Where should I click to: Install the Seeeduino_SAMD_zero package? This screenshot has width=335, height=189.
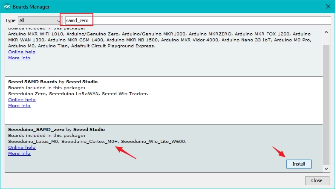(299, 164)
